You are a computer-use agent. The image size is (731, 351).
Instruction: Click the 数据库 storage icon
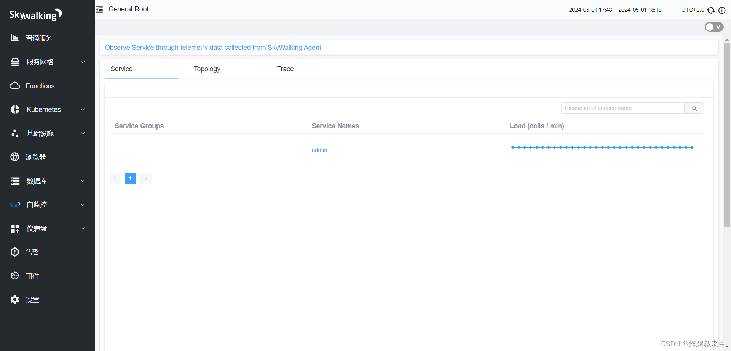(15, 181)
